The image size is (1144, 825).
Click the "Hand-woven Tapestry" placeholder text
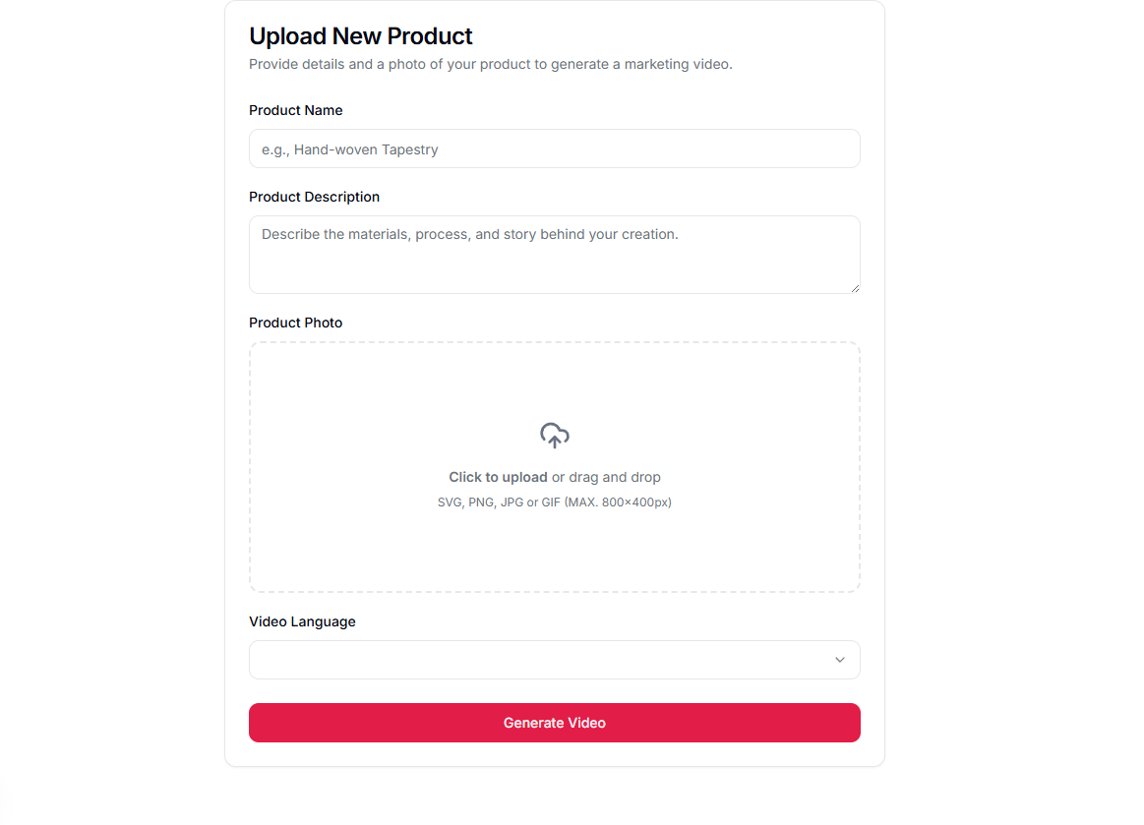click(365, 149)
